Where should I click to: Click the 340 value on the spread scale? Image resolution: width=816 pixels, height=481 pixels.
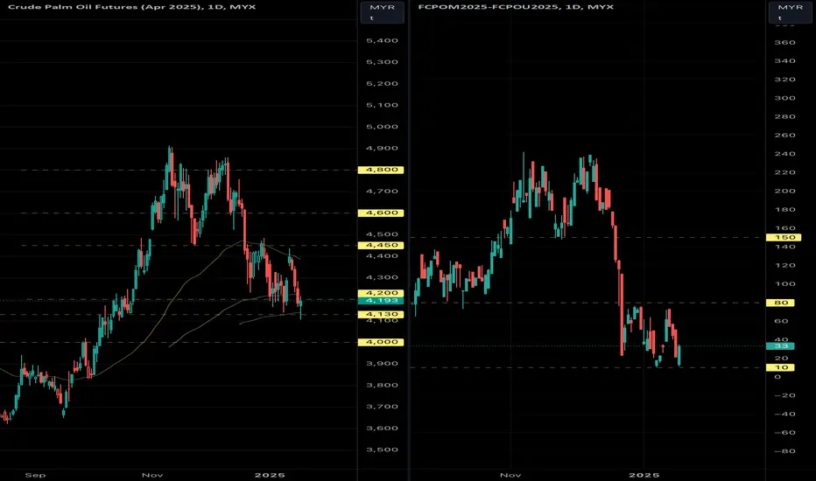click(x=784, y=61)
